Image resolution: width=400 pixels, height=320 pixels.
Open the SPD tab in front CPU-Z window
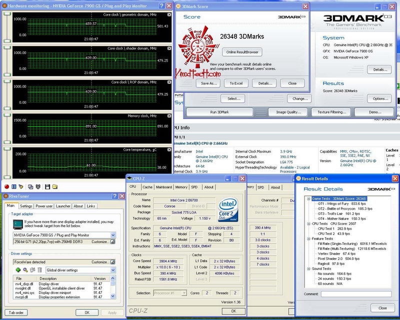pyautogui.click(x=194, y=187)
